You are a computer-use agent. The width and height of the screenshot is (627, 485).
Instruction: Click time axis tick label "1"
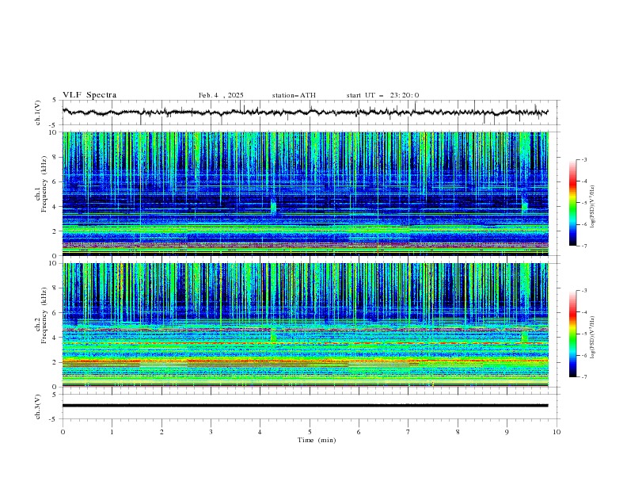coord(112,432)
